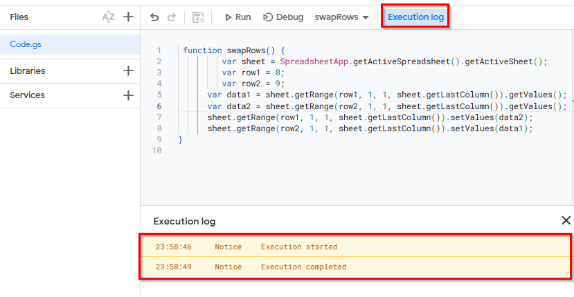Close the Execution log panel

566,220
